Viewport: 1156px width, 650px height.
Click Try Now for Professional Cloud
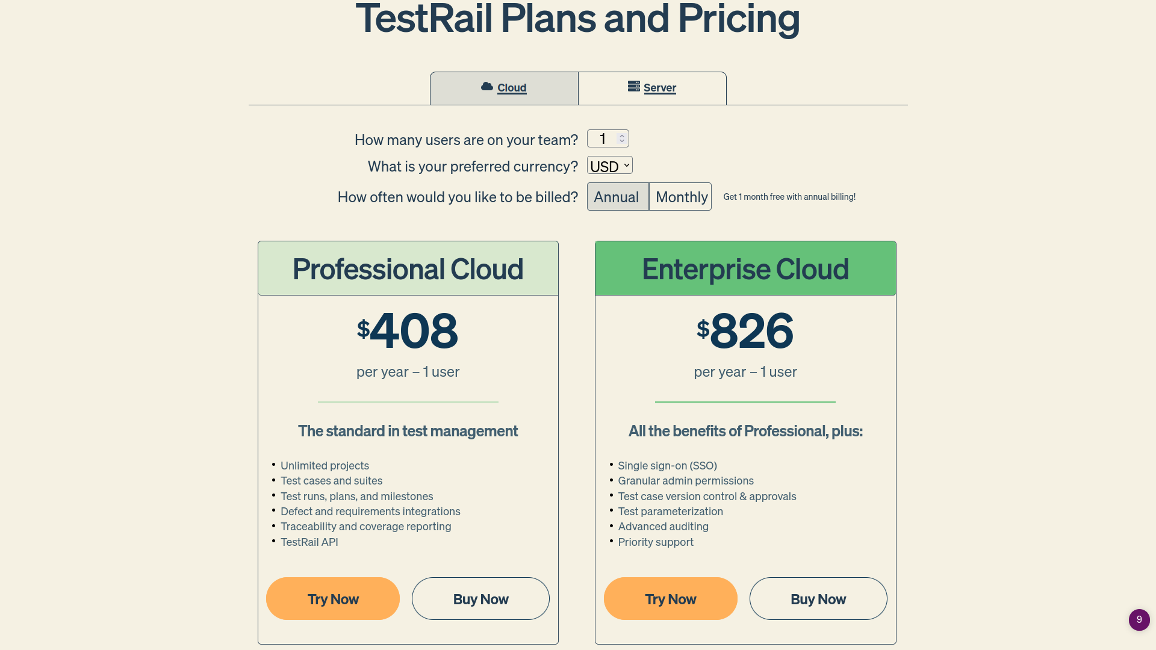(x=333, y=598)
